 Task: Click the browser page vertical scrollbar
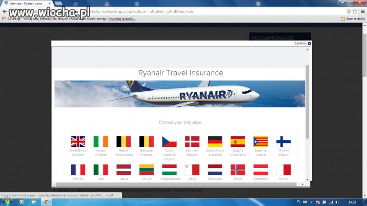pos(365,55)
